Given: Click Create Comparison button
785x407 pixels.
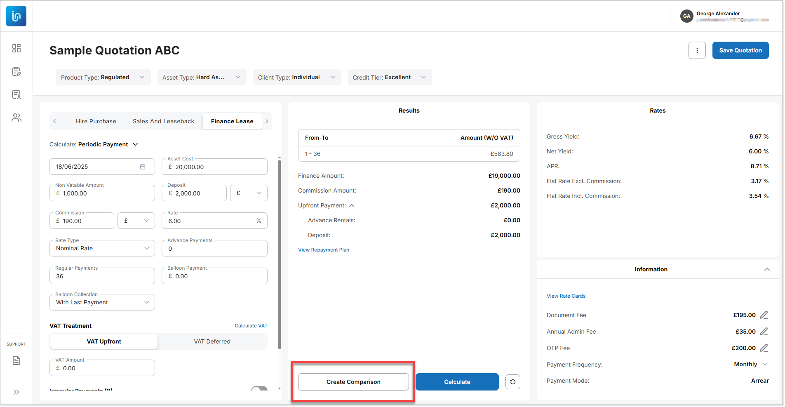Looking at the screenshot, I should (353, 382).
